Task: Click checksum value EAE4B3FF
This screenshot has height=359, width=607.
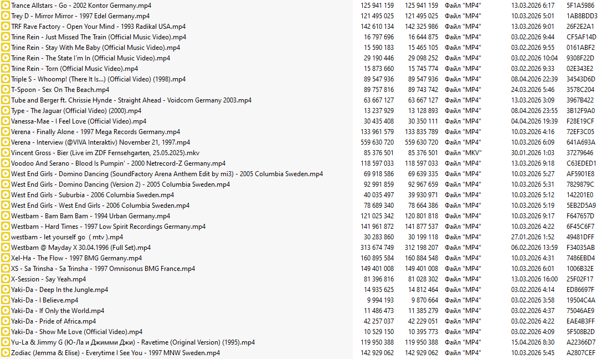Action: click(580, 321)
